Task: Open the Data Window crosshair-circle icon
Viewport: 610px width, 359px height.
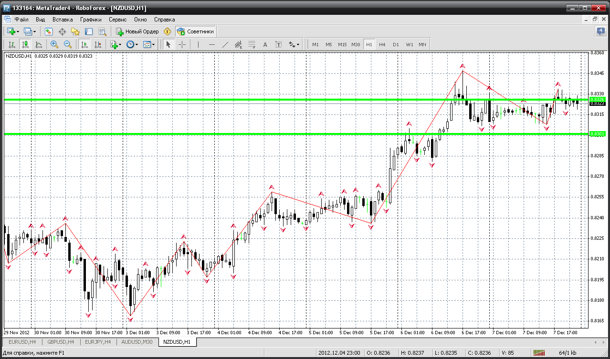Action: coord(62,31)
